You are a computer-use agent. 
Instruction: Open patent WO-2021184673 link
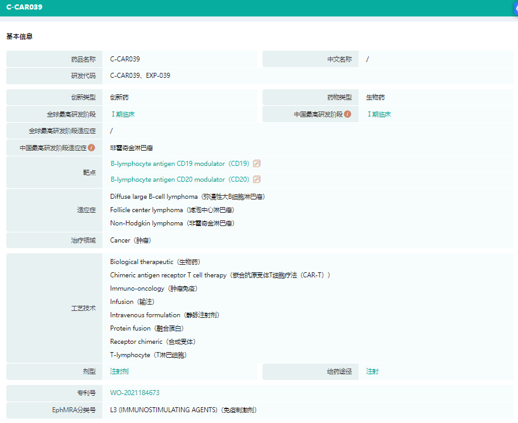click(135, 393)
